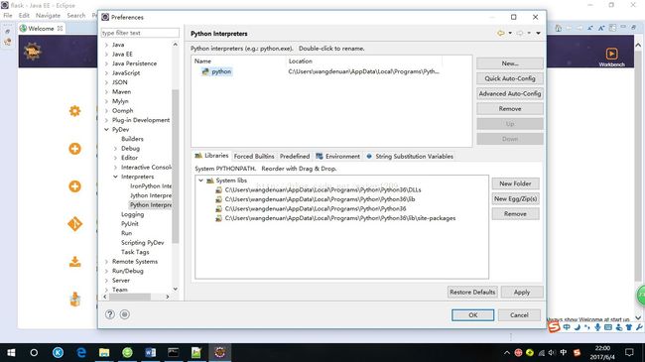Expand the Debug node under PyDev
Screen dimensions: 645x362
tap(115, 148)
